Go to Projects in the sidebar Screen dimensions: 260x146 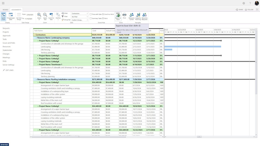[x=6, y=32]
